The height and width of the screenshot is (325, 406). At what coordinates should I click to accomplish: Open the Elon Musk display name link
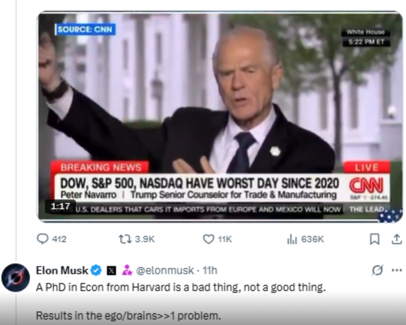pyautogui.click(x=62, y=270)
